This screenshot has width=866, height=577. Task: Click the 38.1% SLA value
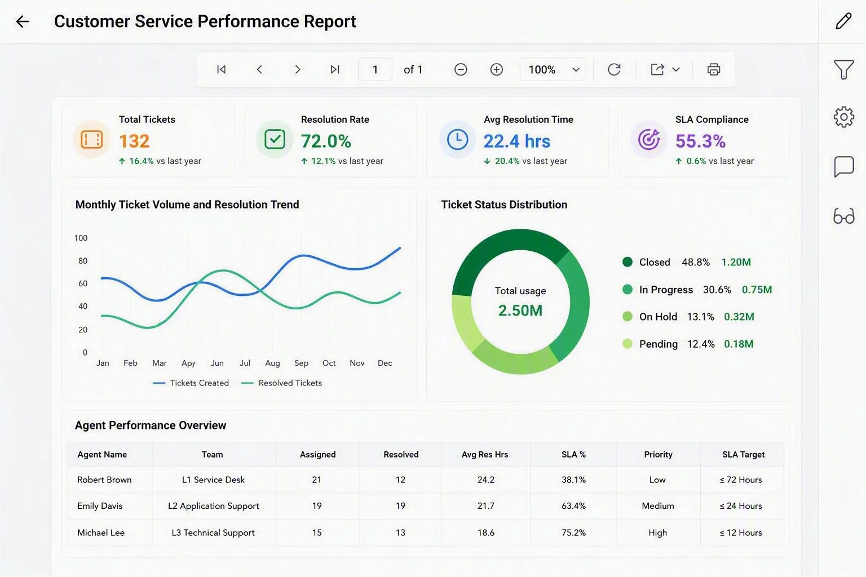pyautogui.click(x=573, y=480)
